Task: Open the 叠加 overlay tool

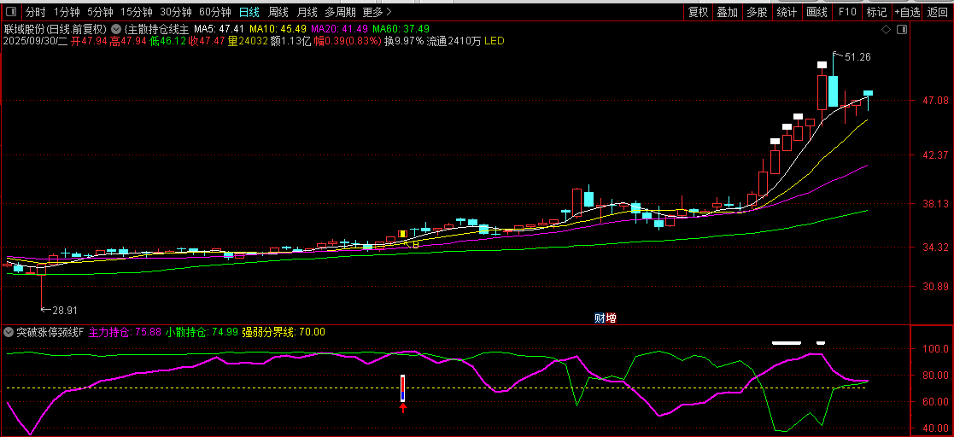Action: pyautogui.click(x=727, y=12)
